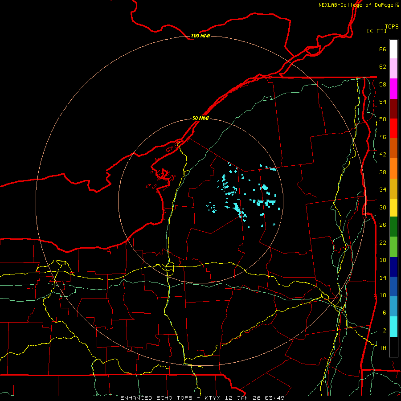Pick the white swatch in the legend
401x401 pixels.
[393, 49]
